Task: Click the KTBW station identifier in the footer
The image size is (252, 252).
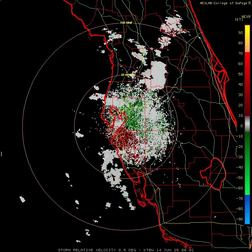Action: (149, 250)
